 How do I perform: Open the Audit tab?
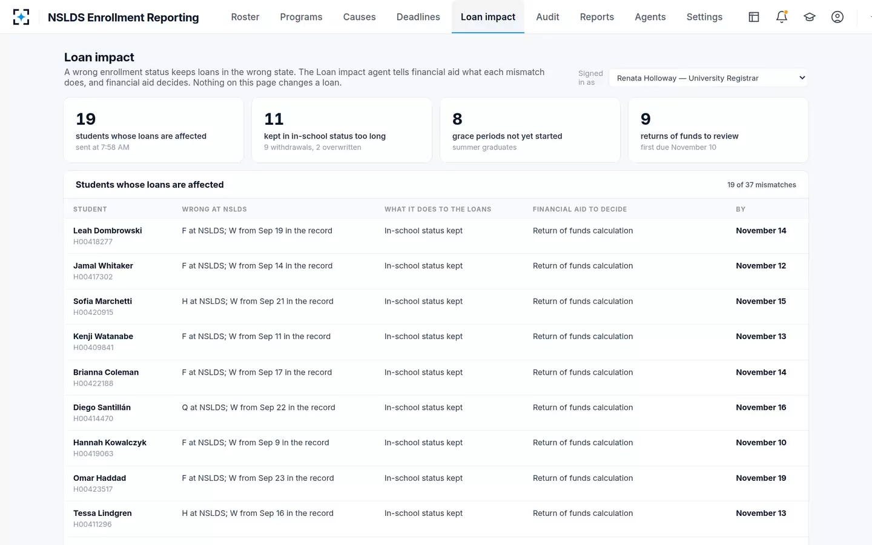pos(547,17)
